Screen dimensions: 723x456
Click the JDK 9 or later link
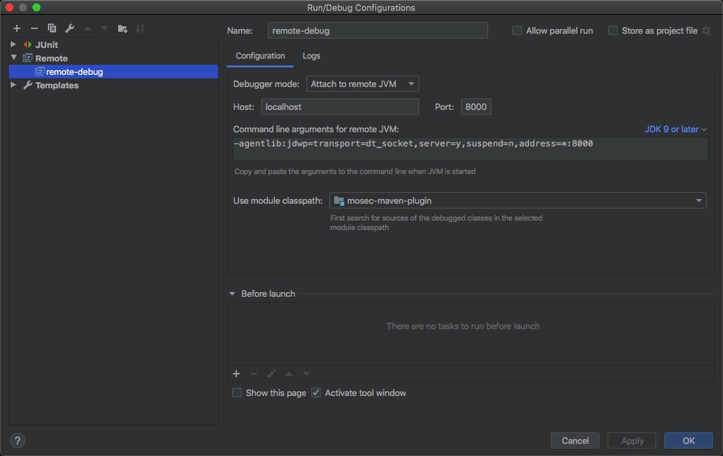(x=672, y=128)
